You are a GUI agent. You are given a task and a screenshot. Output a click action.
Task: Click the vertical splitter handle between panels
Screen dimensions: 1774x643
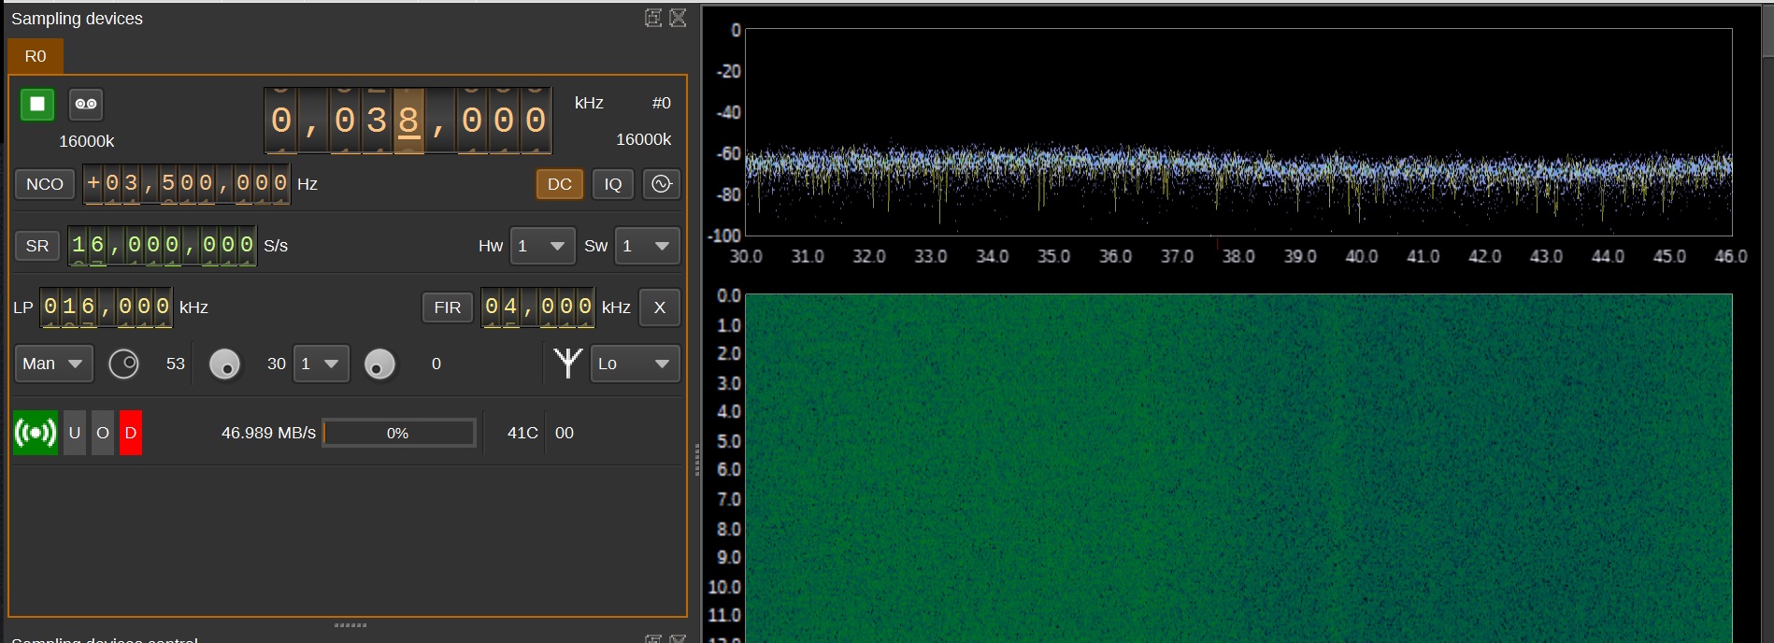click(x=697, y=460)
